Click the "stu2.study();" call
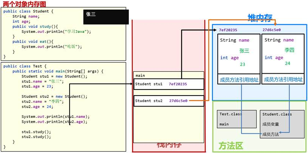308x153 pixels. (36, 137)
